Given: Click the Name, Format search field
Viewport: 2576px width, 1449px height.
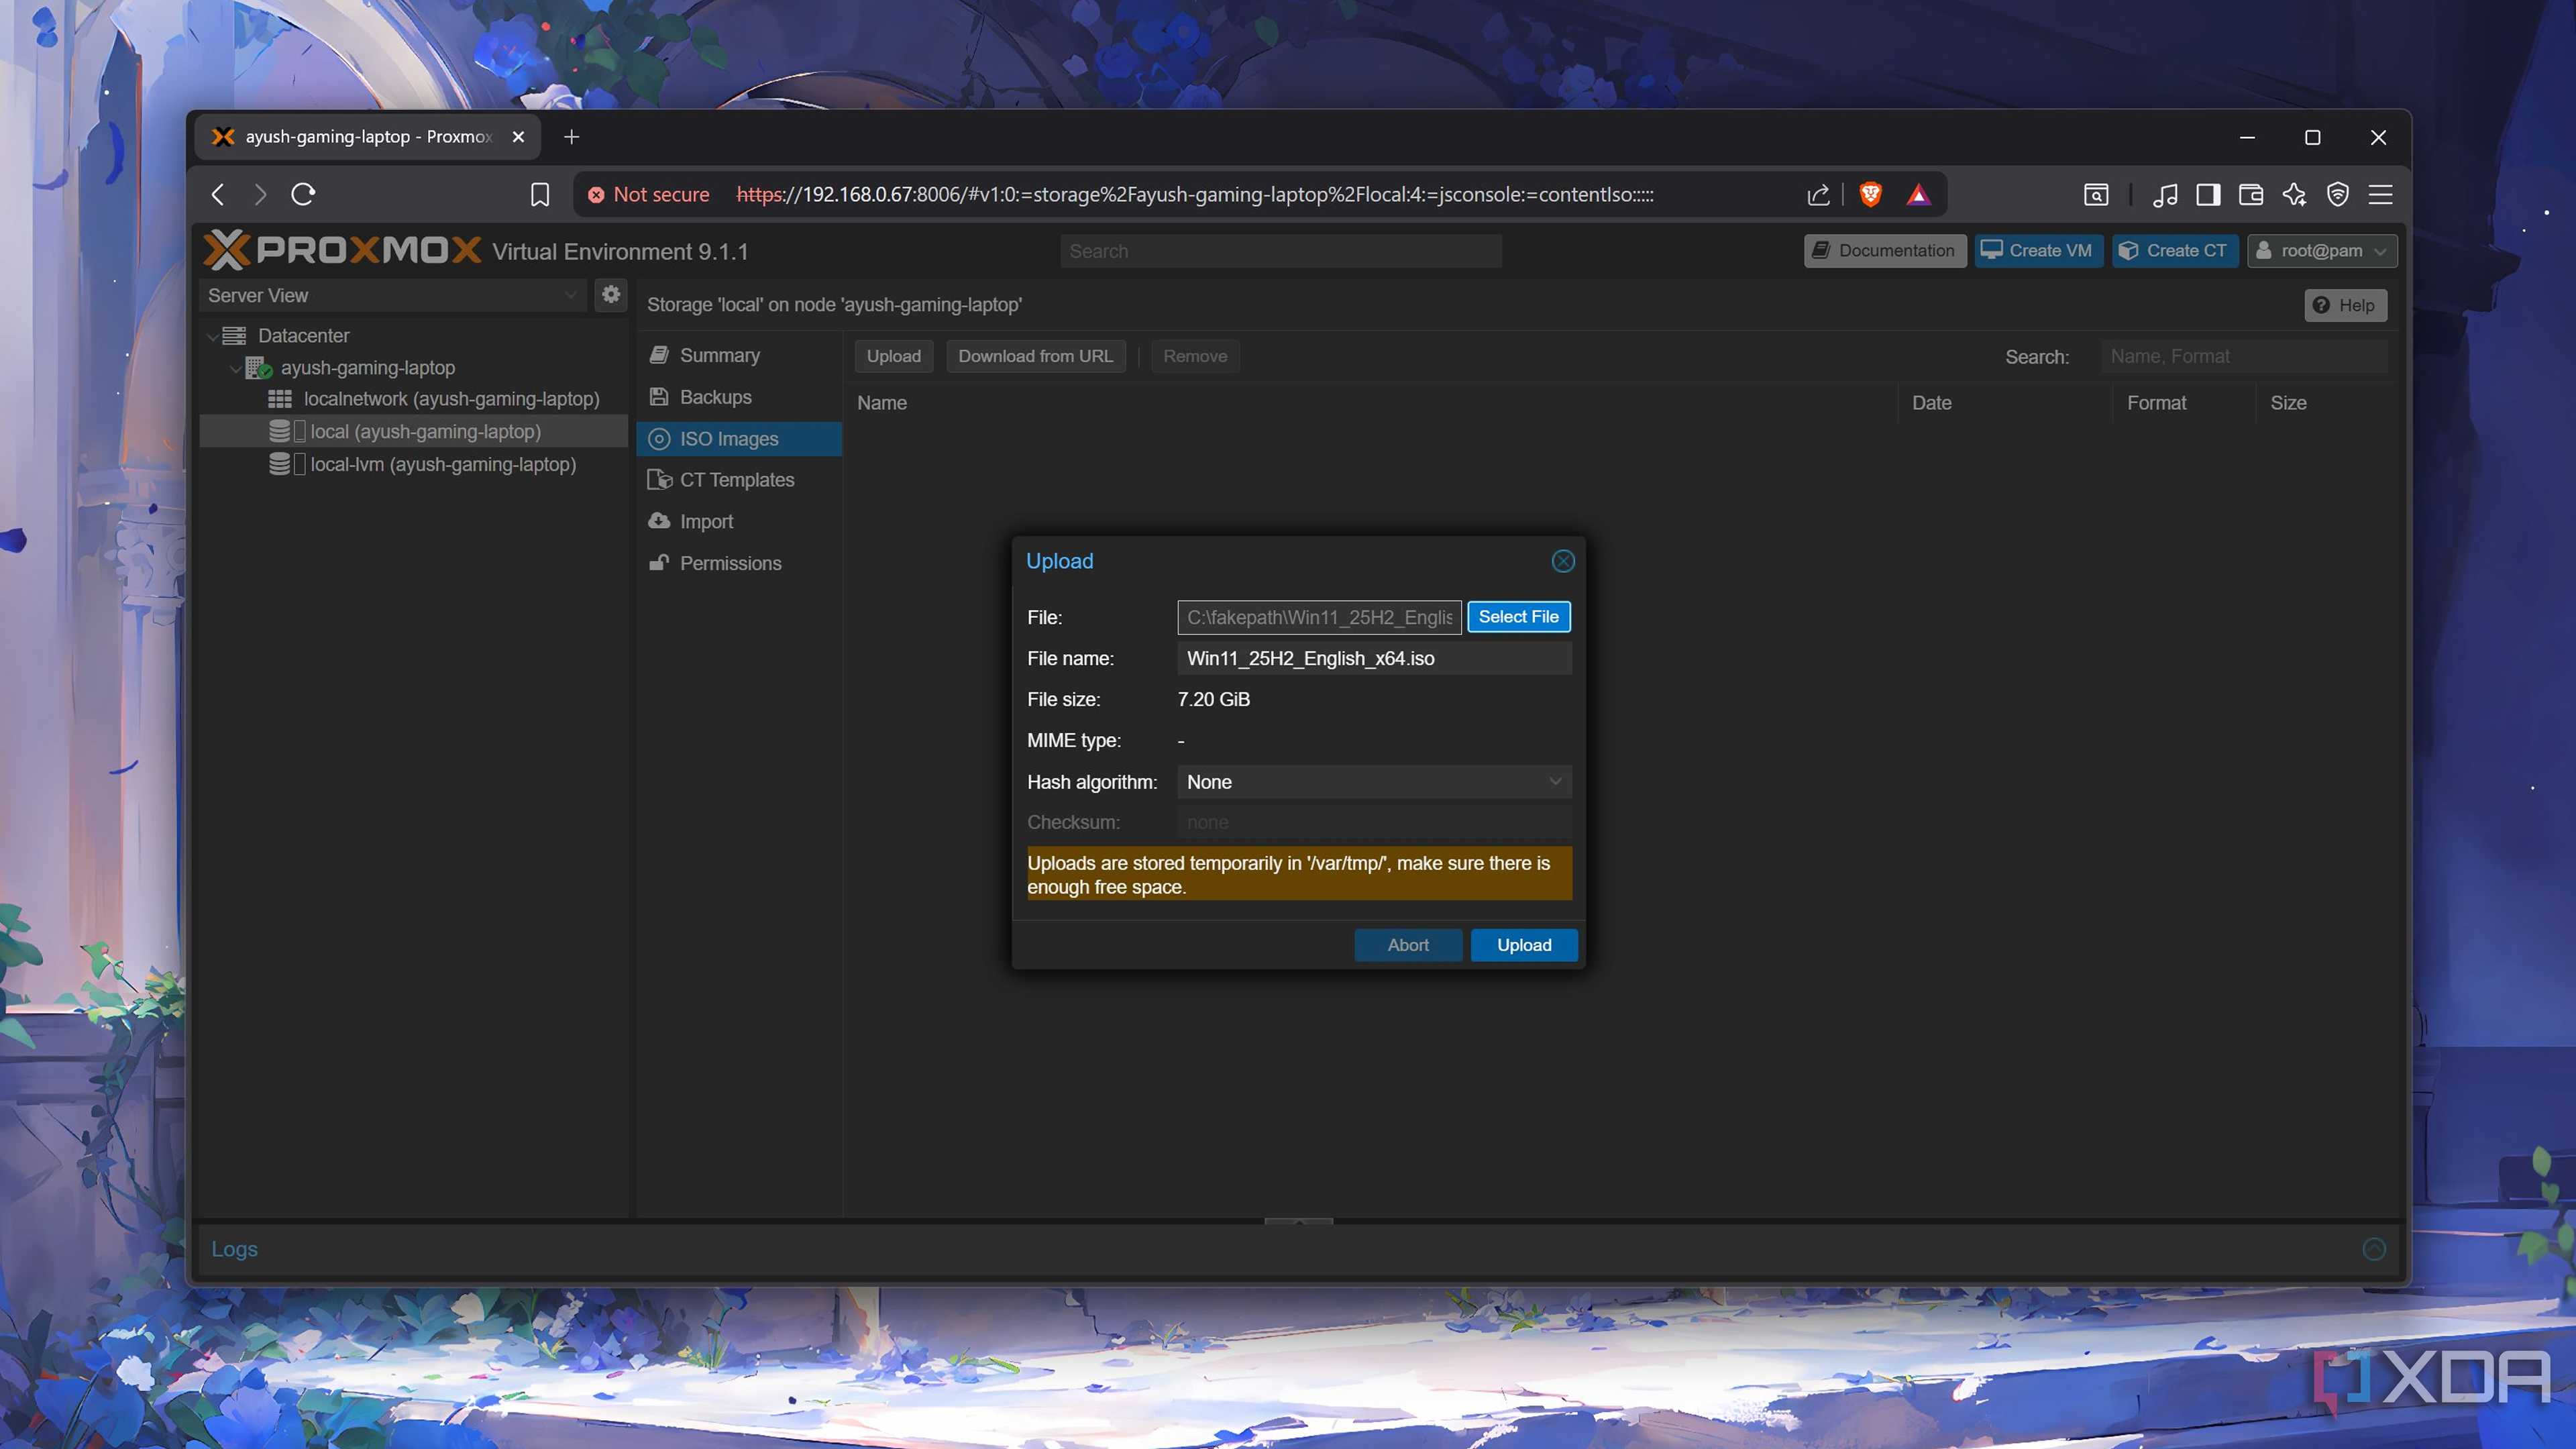Looking at the screenshot, I should coord(2244,356).
